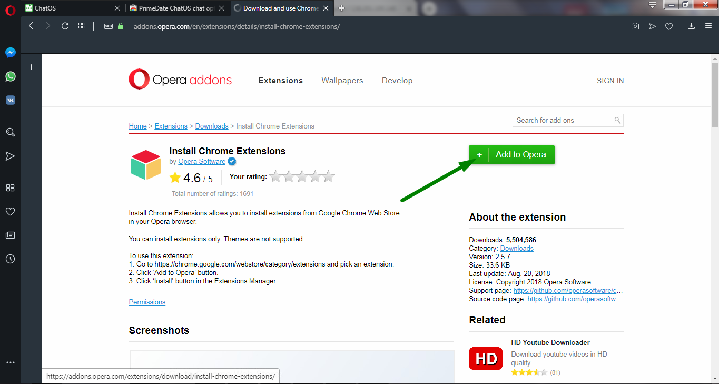Open sidebar setup three dots
Viewport: 719px width, 384px height.
(10, 363)
